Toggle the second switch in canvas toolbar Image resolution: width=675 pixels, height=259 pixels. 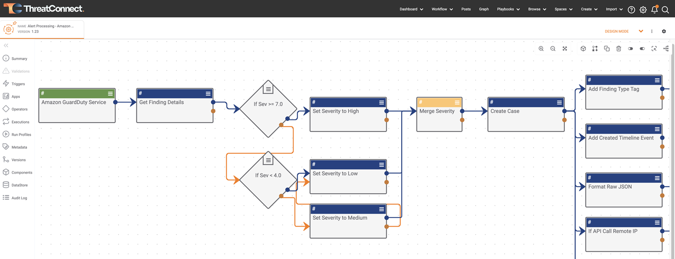[x=642, y=49]
